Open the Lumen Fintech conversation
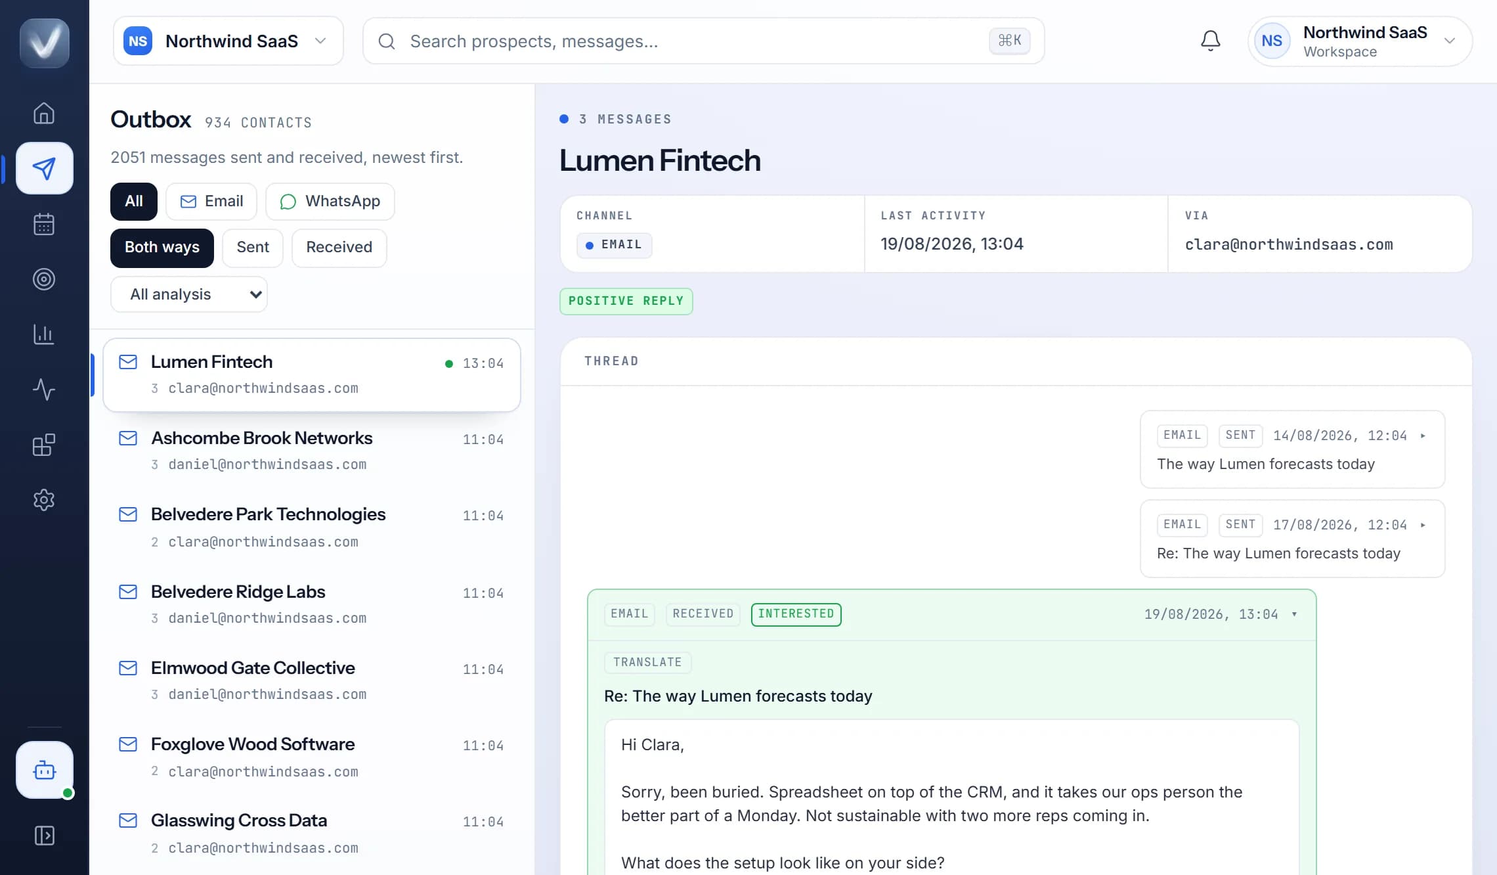Image resolution: width=1497 pixels, height=875 pixels. [x=312, y=375]
